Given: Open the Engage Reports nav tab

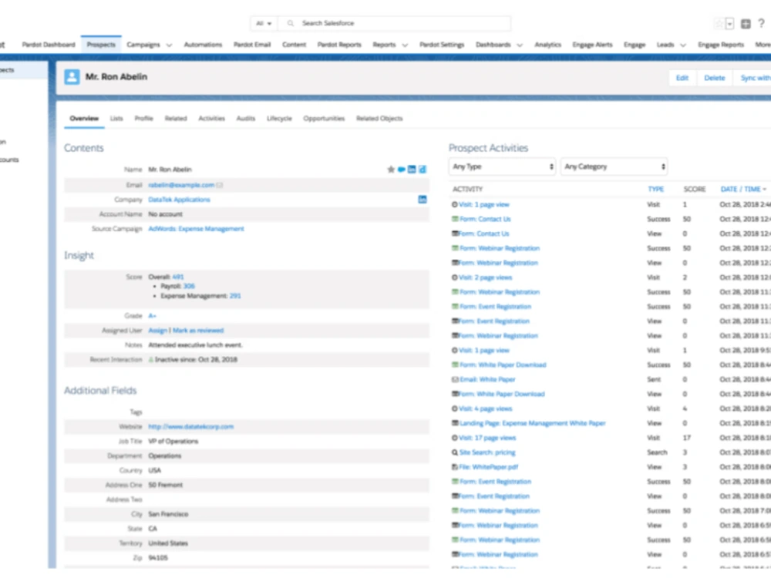Looking at the screenshot, I should click(721, 45).
